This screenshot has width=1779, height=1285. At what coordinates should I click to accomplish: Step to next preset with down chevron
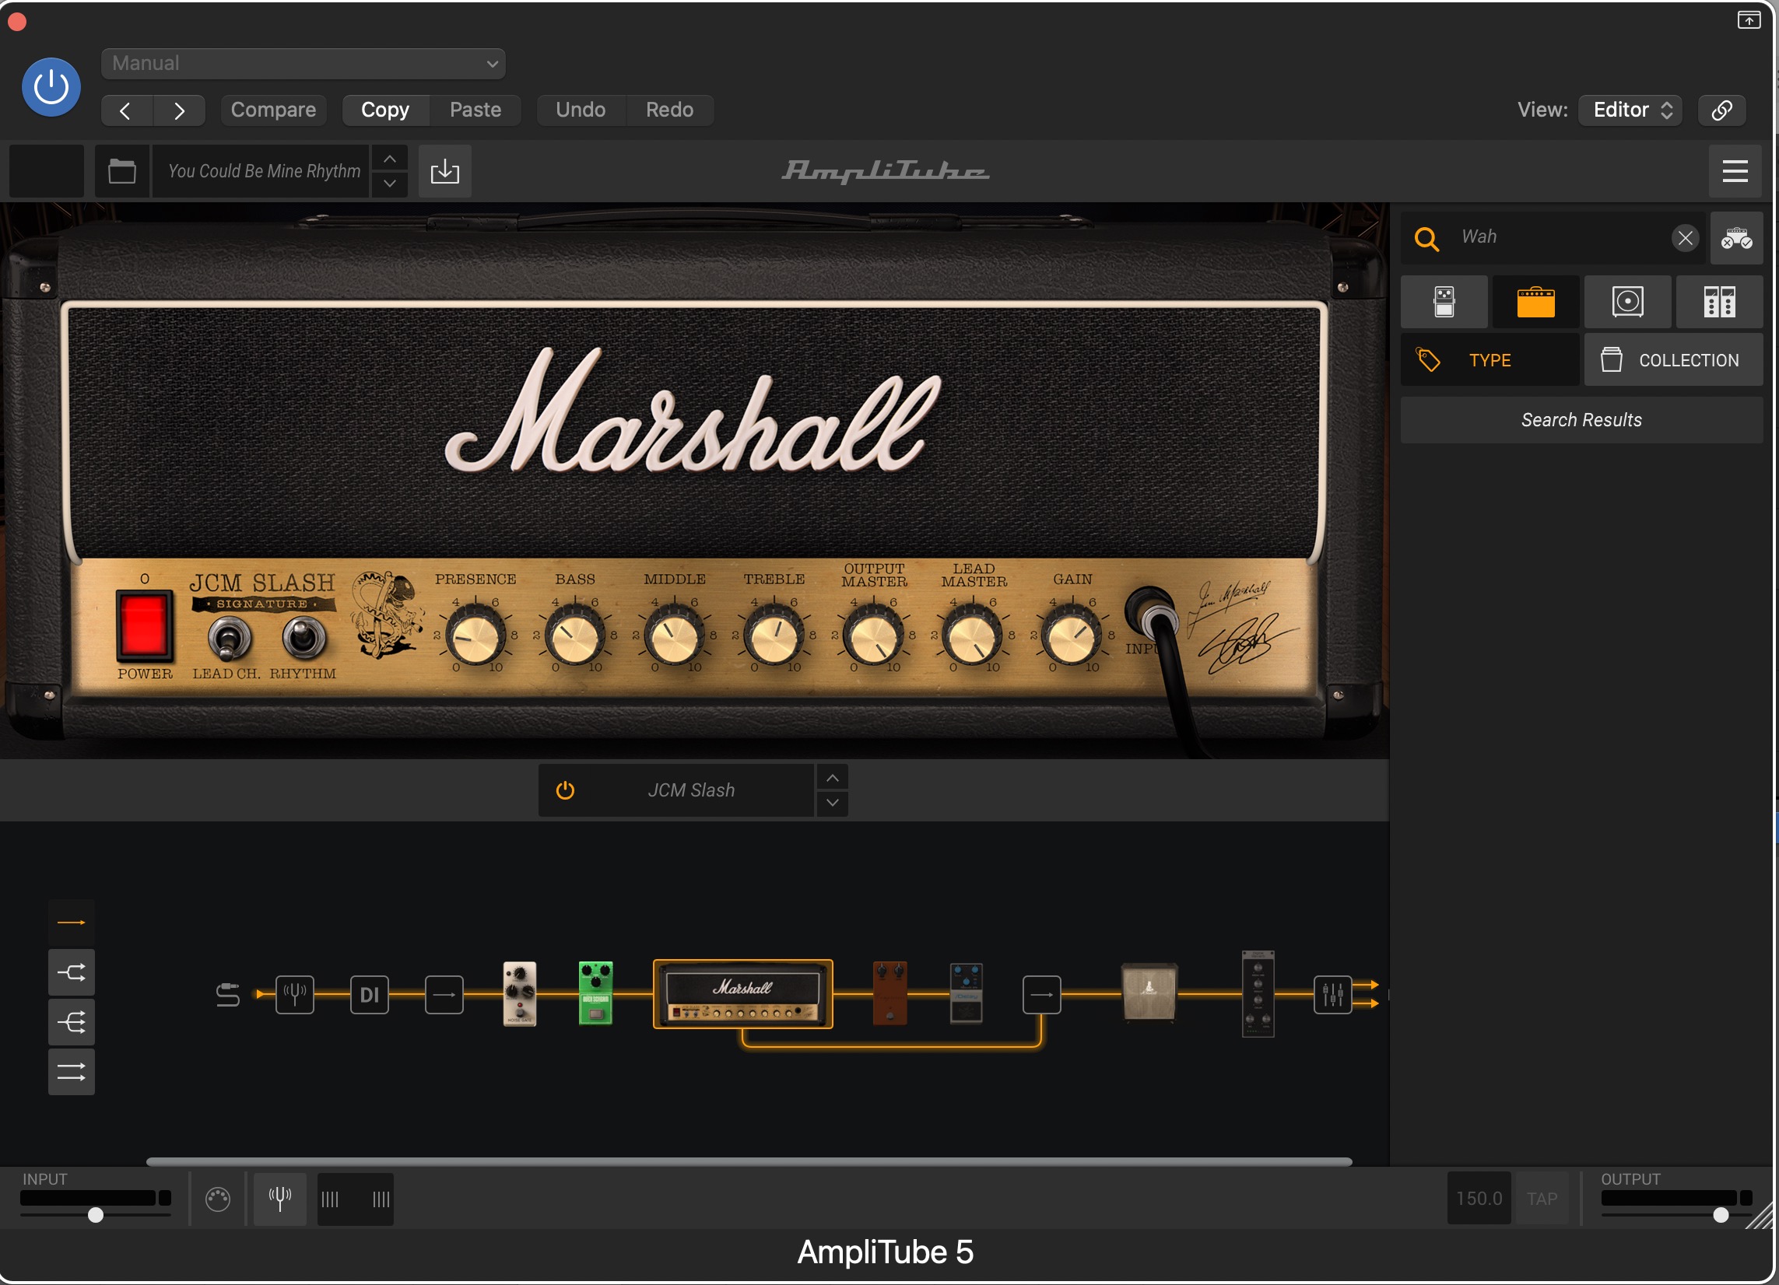(390, 184)
